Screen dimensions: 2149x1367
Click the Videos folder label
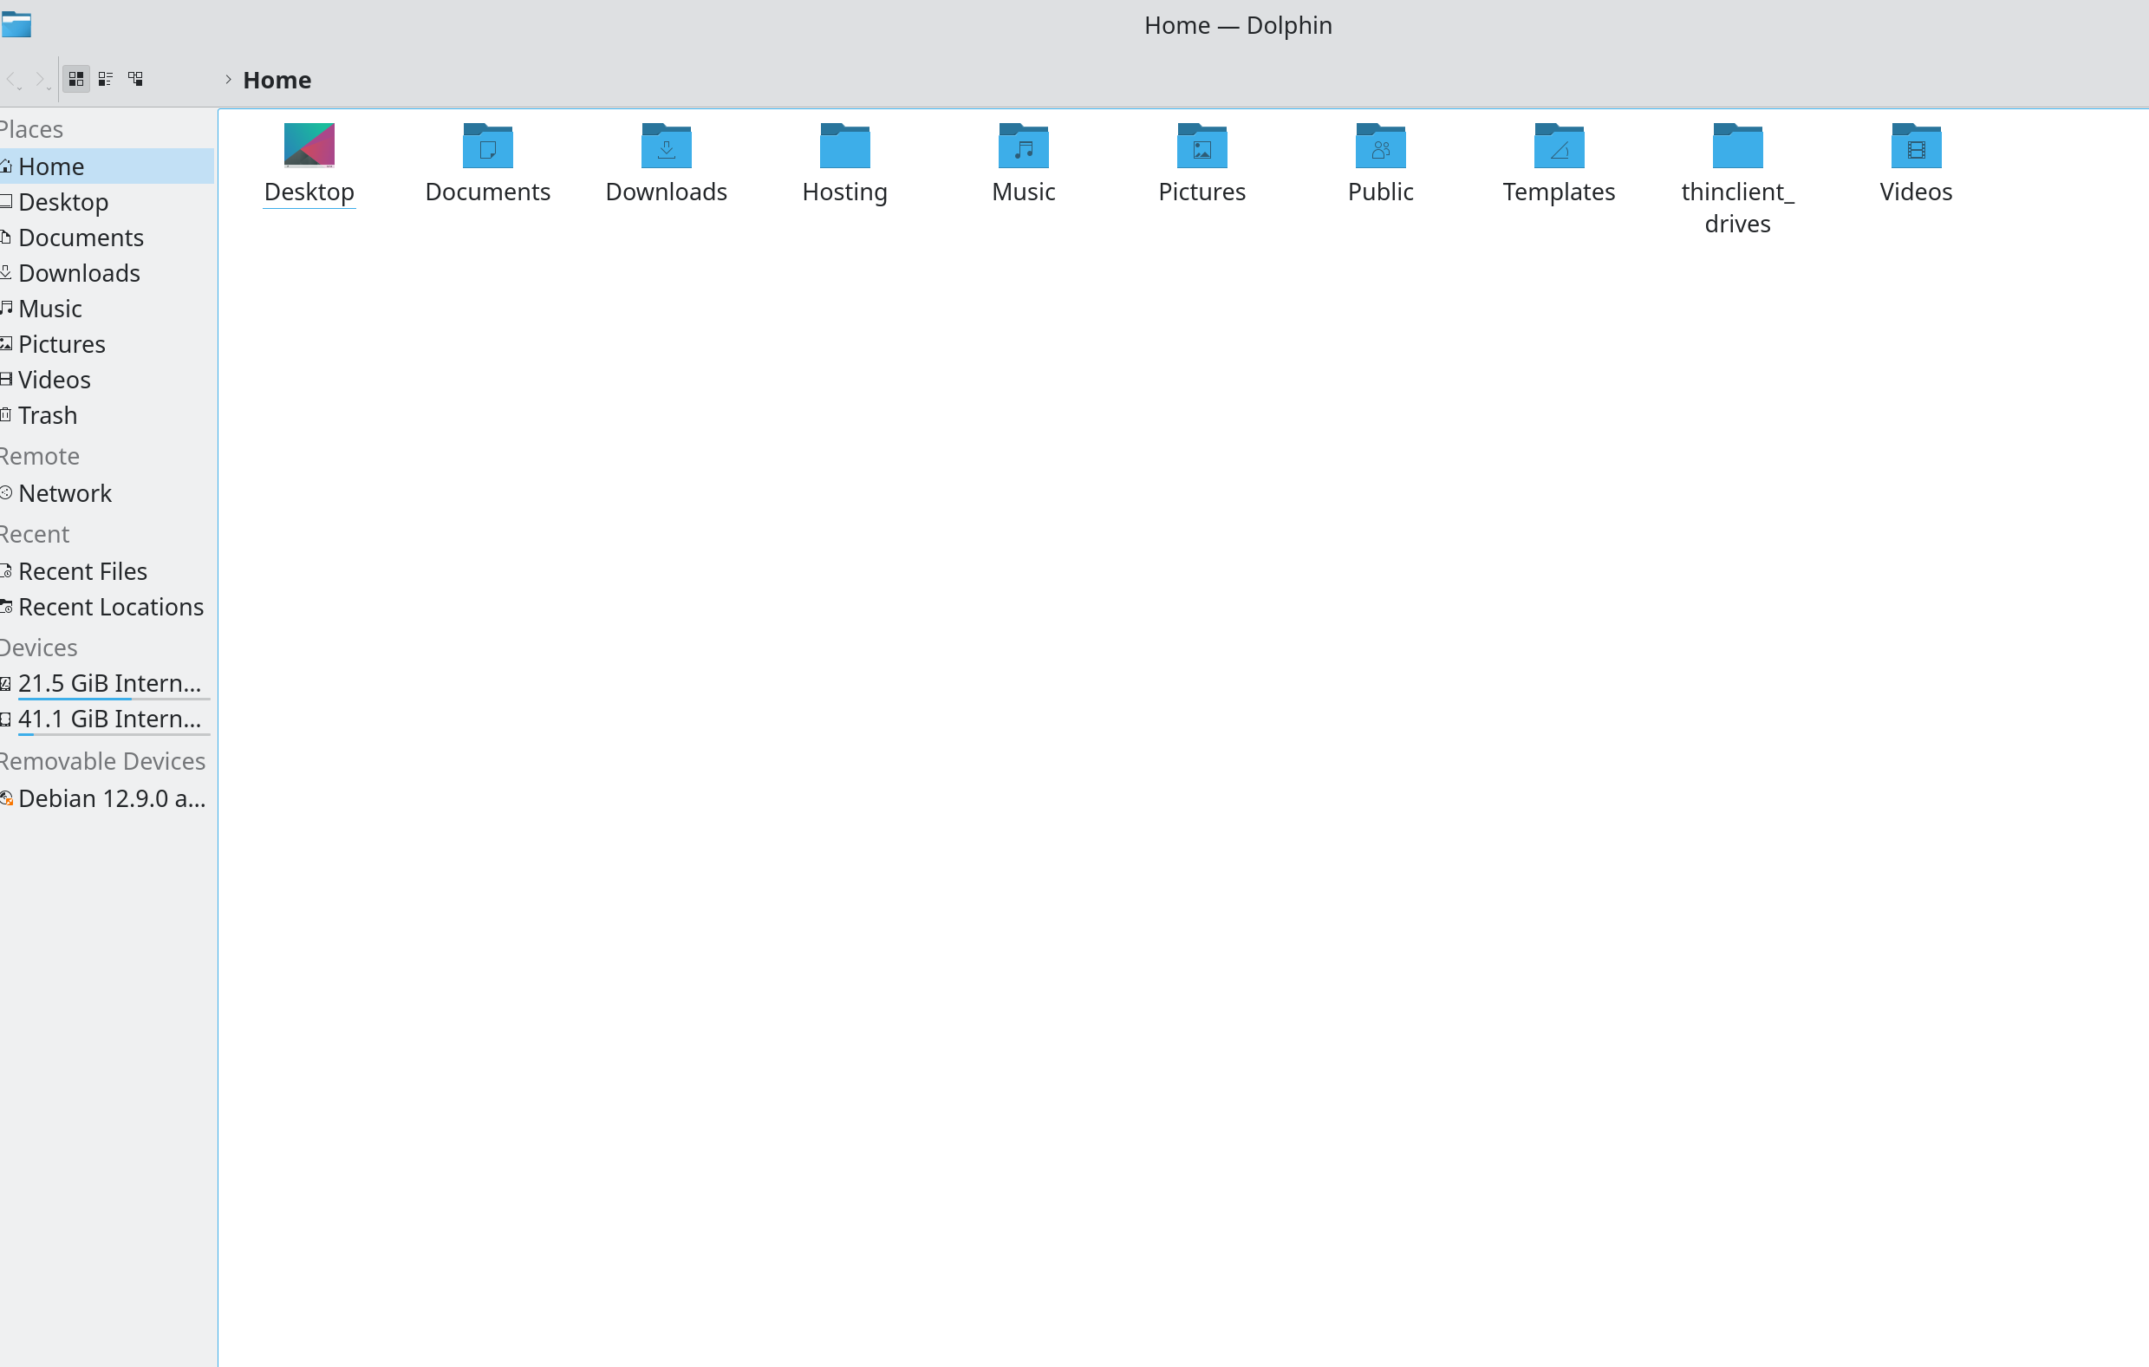click(x=1915, y=192)
